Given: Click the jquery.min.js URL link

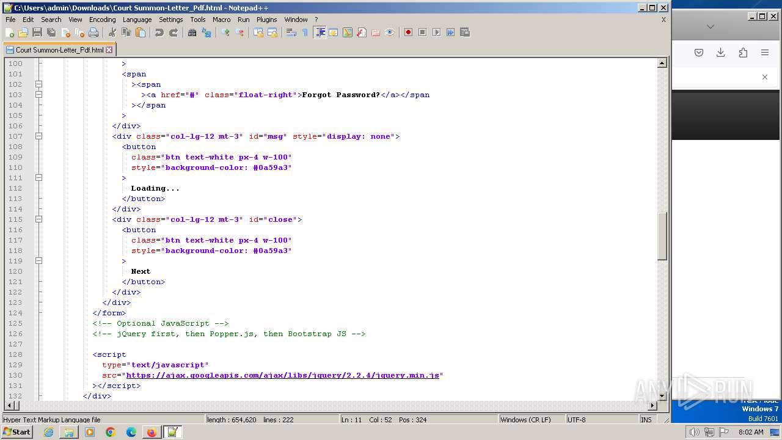Looking at the screenshot, I should coord(283,375).
